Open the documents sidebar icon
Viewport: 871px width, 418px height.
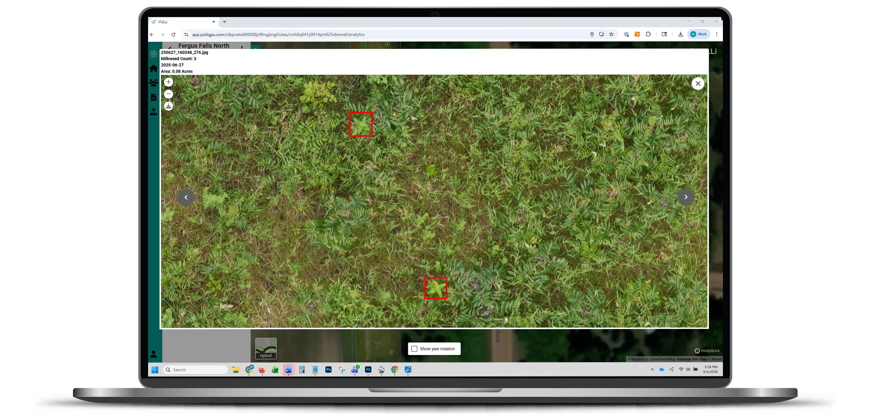tap(153, 97)
